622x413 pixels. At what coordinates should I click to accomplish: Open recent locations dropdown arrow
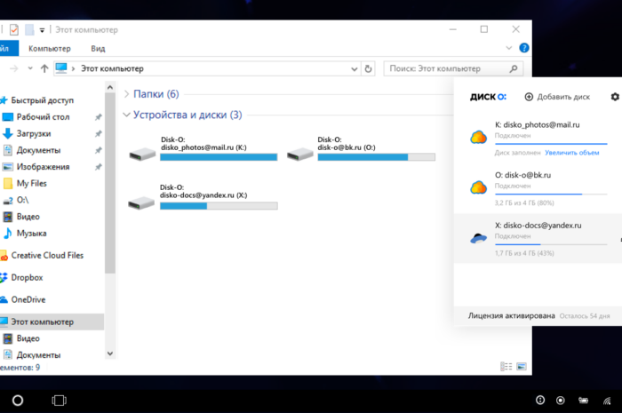pos(30,68)
